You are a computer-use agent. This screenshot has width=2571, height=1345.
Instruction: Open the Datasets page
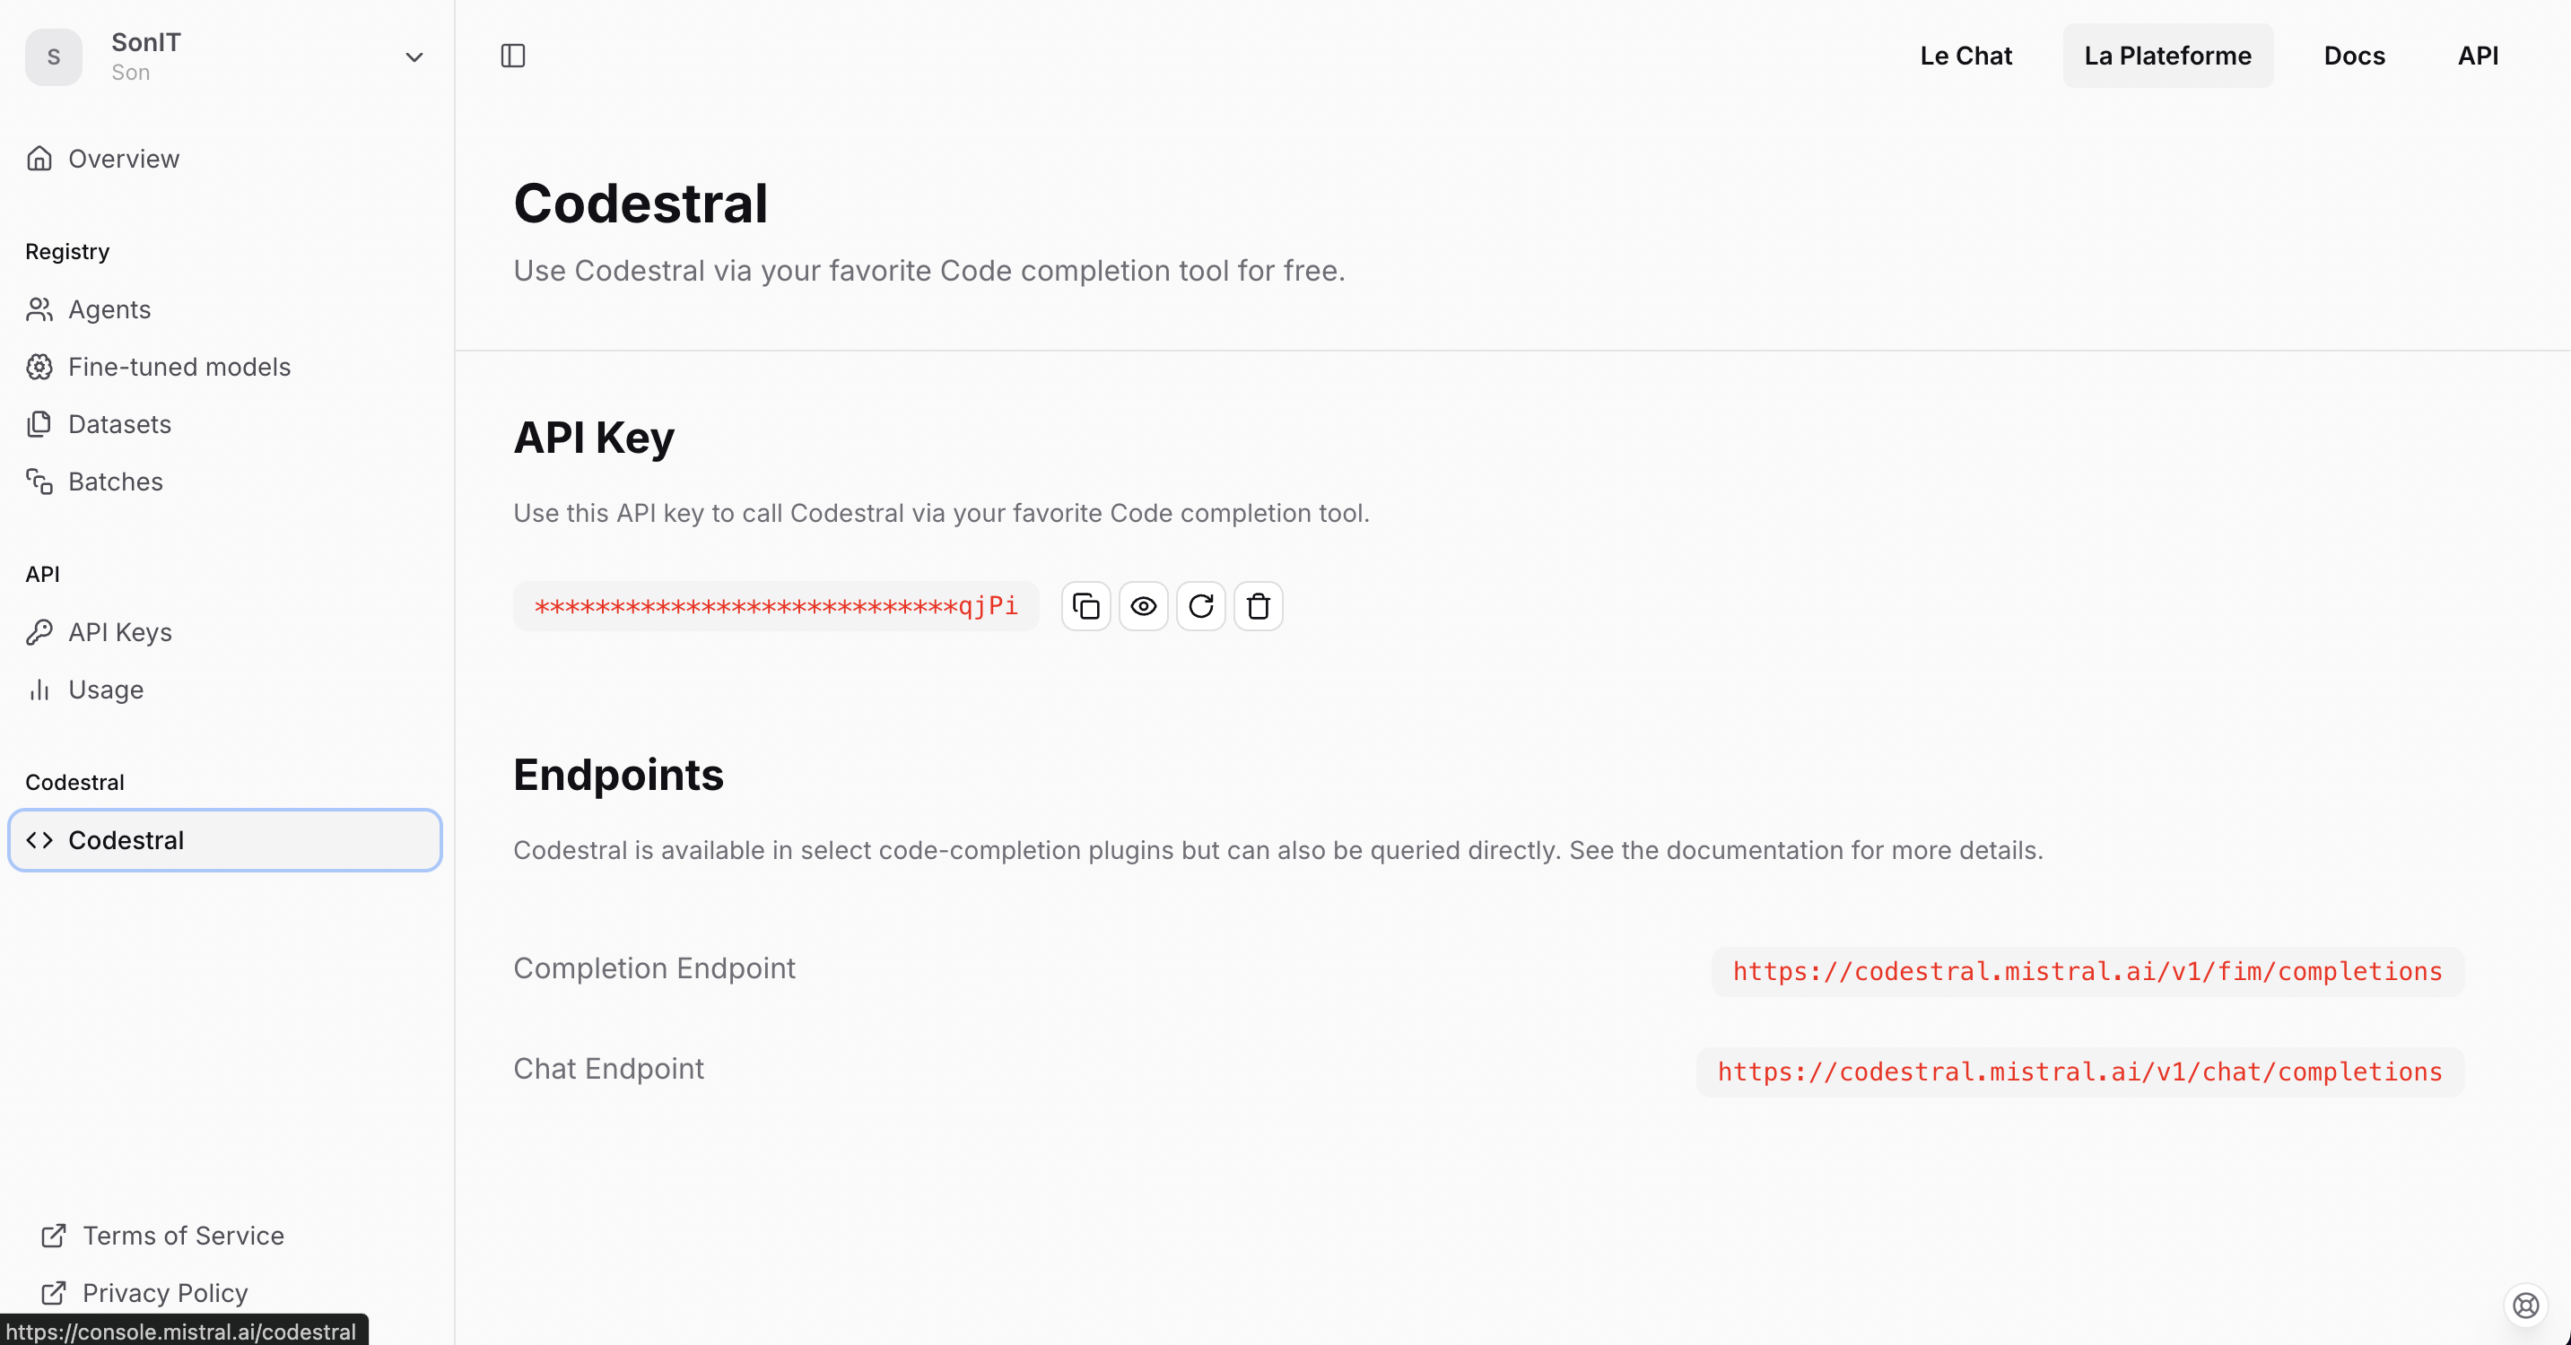(118, 424)
